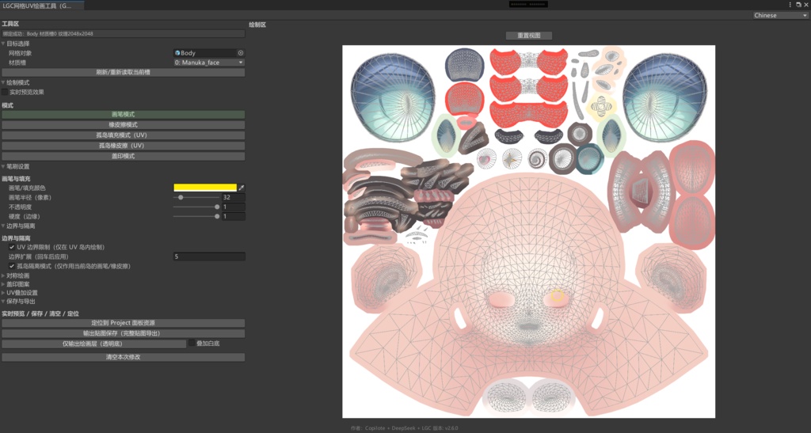
Task: Click the 画笔与填充 subheading
Action: (x=16, y=178)
